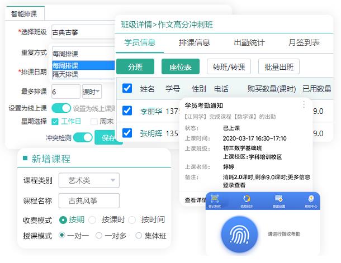Open the three-dot menu on attendance notice
Screen dimensions: 341x263
(304, 104)
